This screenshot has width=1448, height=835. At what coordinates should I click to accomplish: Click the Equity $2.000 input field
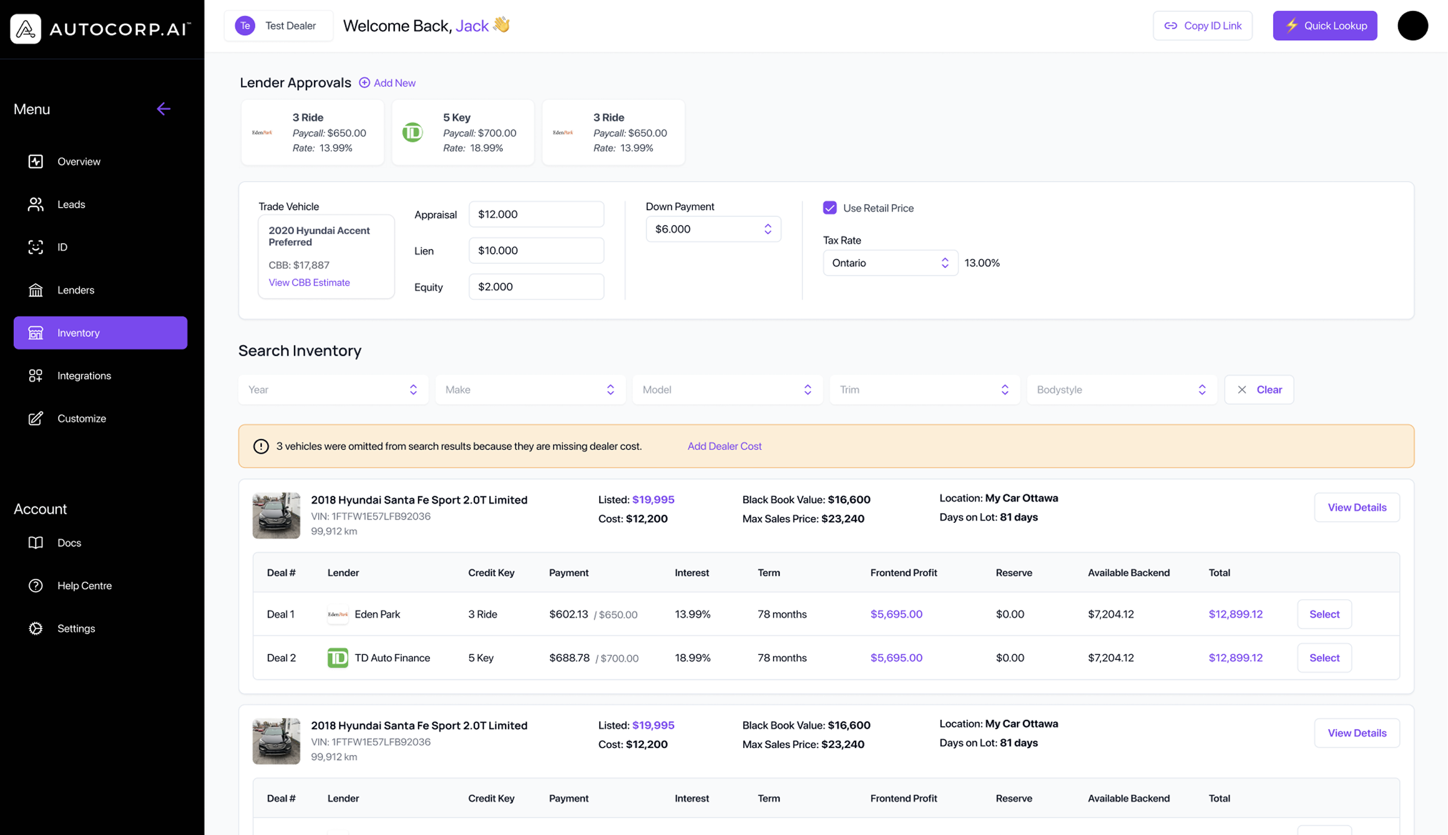536,287
